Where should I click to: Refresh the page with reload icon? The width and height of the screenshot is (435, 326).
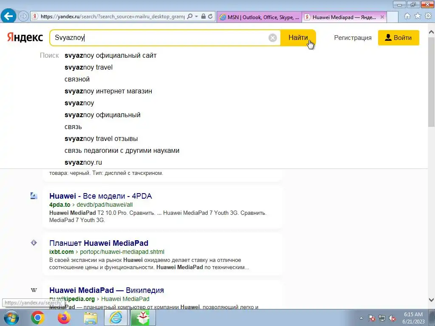[x=210, y=17]
